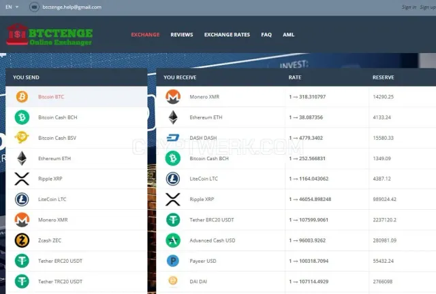Choose the DAI icon in You Receive
436x294 pixels.
(173, 280)
